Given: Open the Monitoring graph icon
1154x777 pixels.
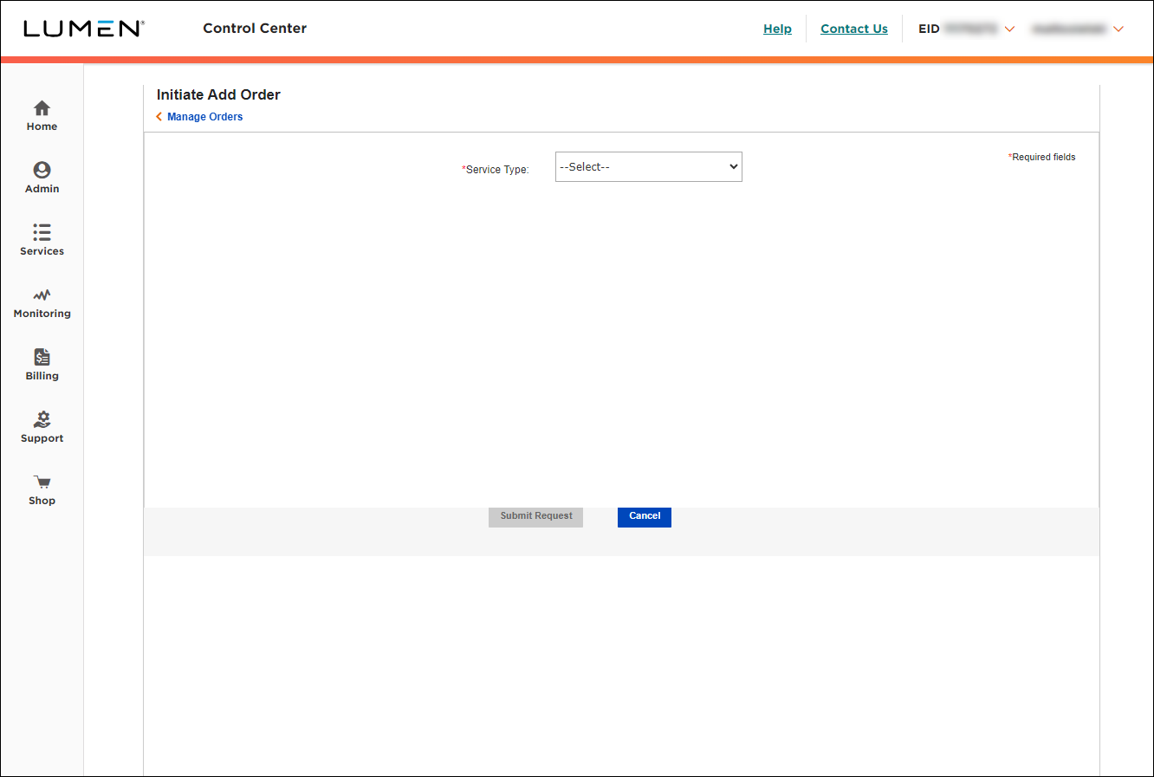Looking at the screenshot, I should (x=42, y=295).
